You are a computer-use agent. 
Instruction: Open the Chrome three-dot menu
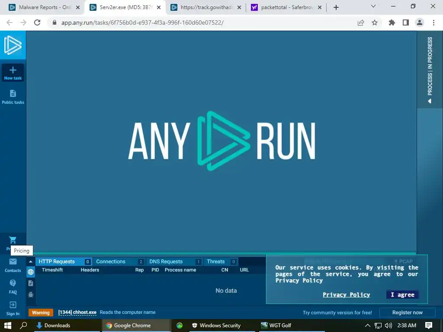(x=433, y=22)
